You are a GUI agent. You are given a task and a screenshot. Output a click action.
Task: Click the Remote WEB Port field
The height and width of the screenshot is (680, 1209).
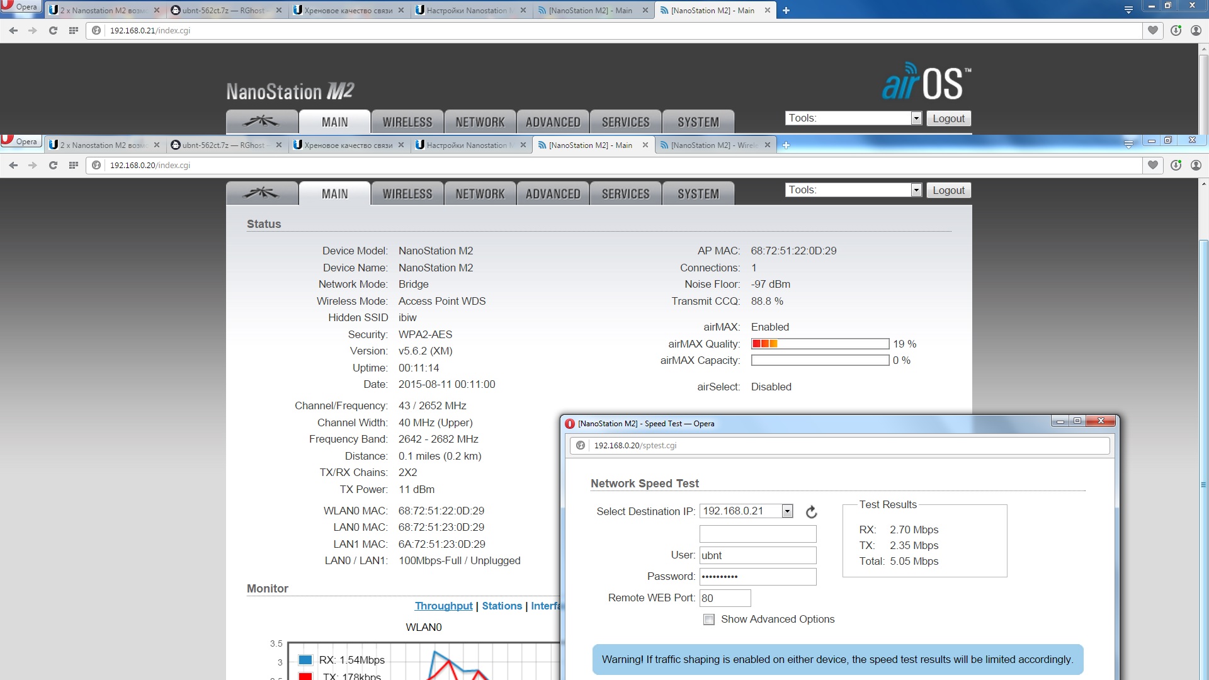click(x=725, y=598)
